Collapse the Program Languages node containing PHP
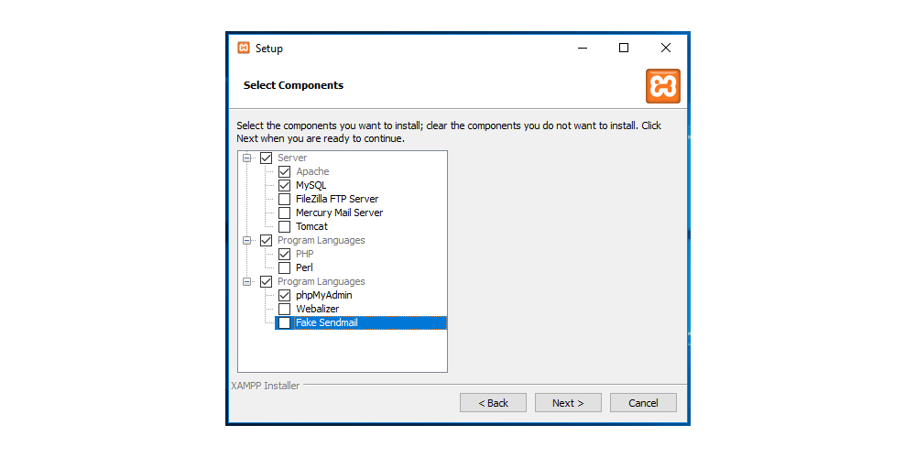The image size is (916, 458). 247,240
